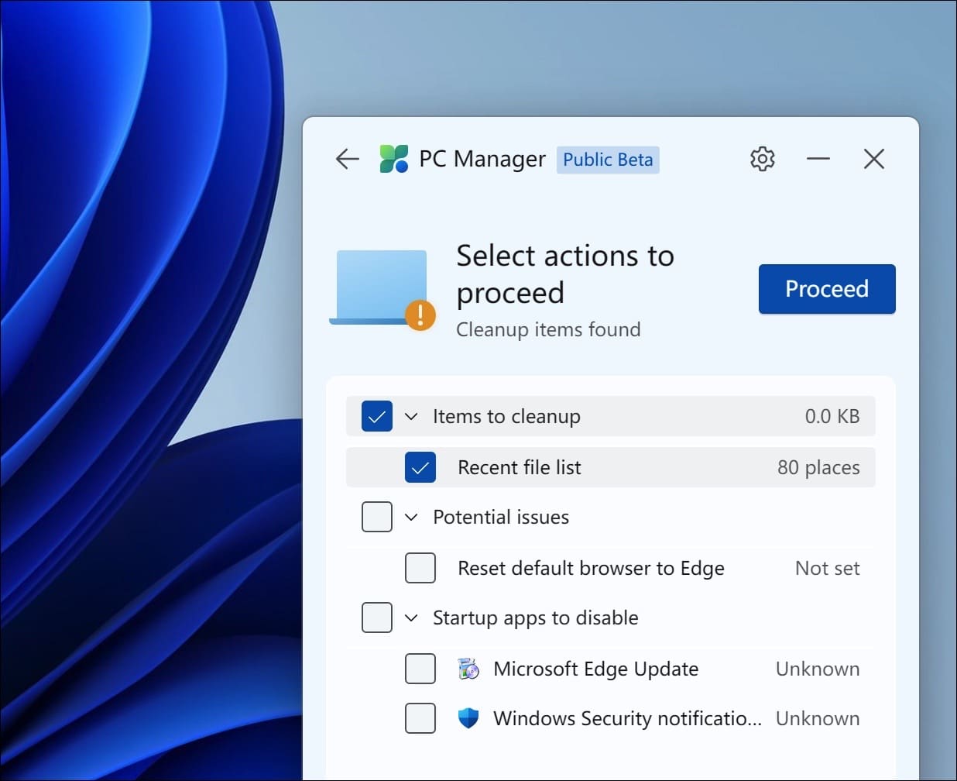Image resolution: width=957 pixels, height=781 pixels.
Task: Open PC Manager settings via the gear icon
Action: (x=762, y=158)
